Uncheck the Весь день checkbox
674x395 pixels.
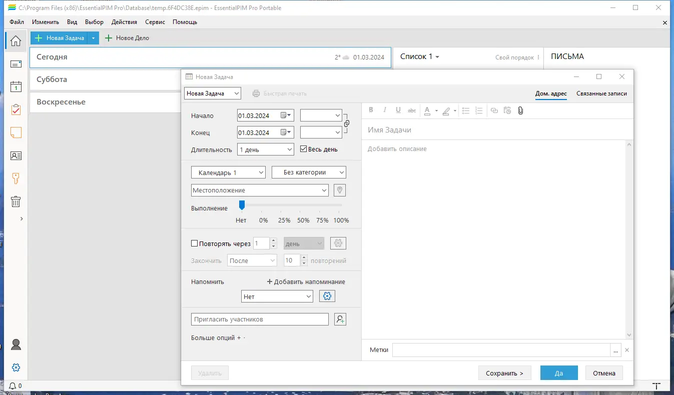pos(303,149)
